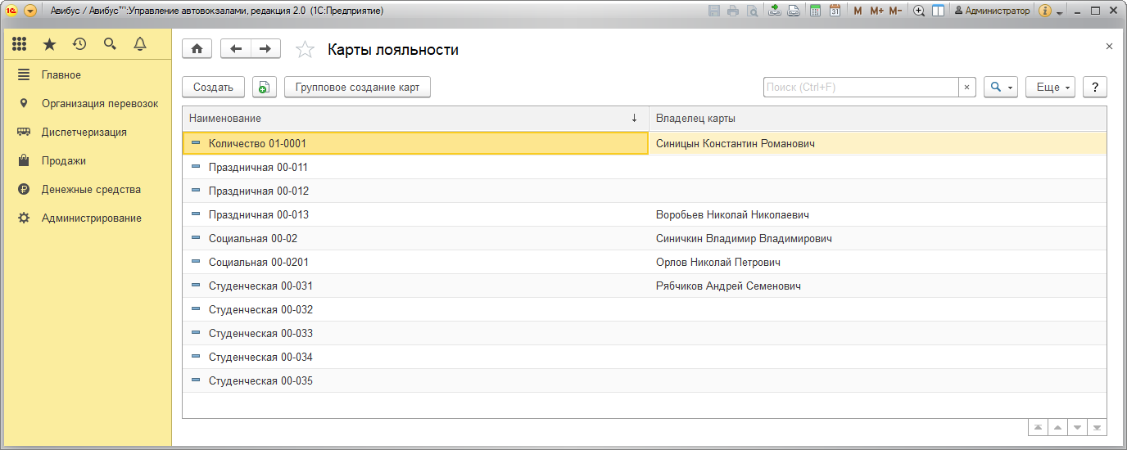Open the sections menu grid icon

pyautogui.click(x=20, y=44)
